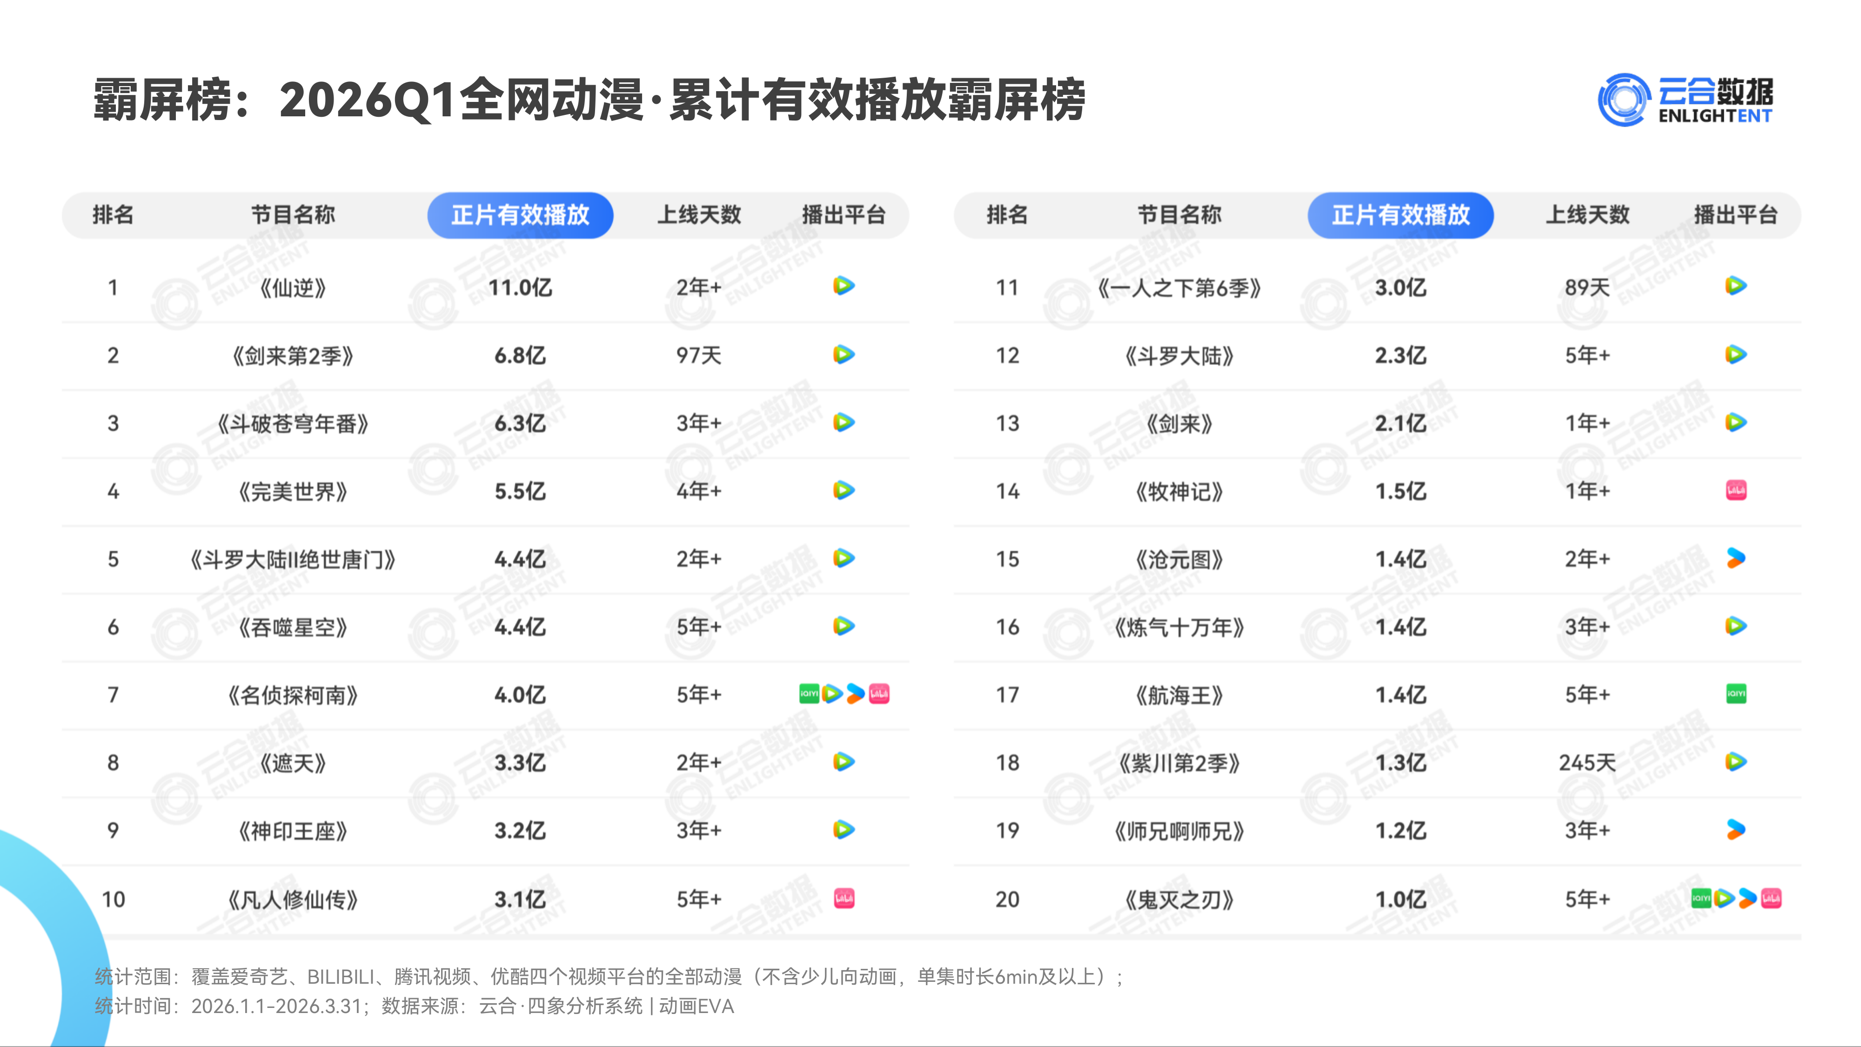Screen dimensions: 1861x1047
Task: Click the title 《斗破苍穹年番》
Action: 293,423
